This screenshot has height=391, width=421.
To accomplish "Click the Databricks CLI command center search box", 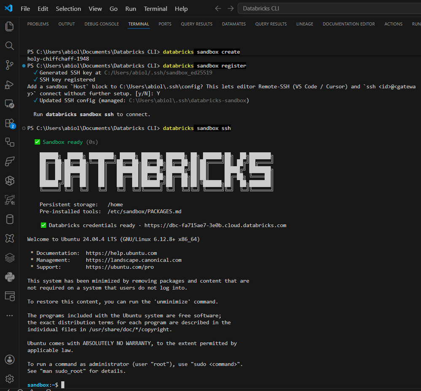I will (329, 8).
